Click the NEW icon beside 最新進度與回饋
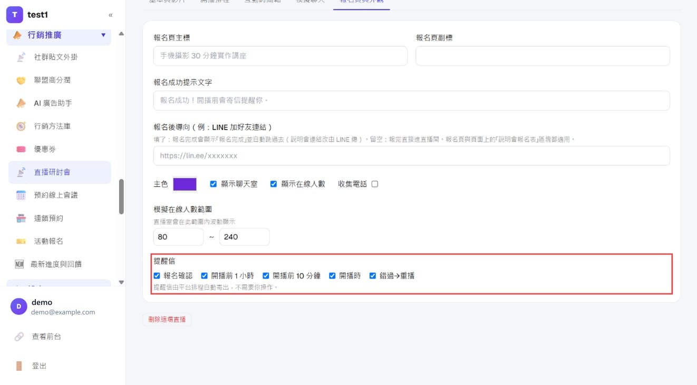The image size is (697, 385). [x=20, y=264]
